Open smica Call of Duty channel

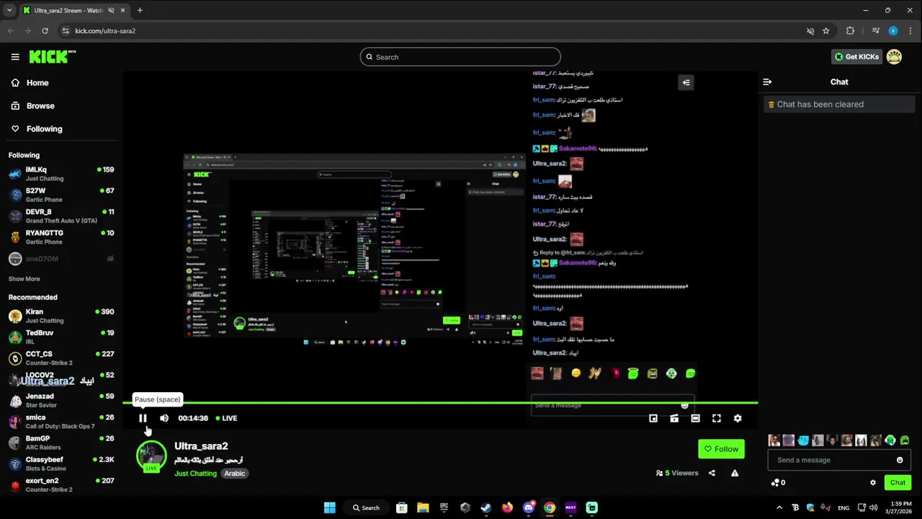pos(61,421)
